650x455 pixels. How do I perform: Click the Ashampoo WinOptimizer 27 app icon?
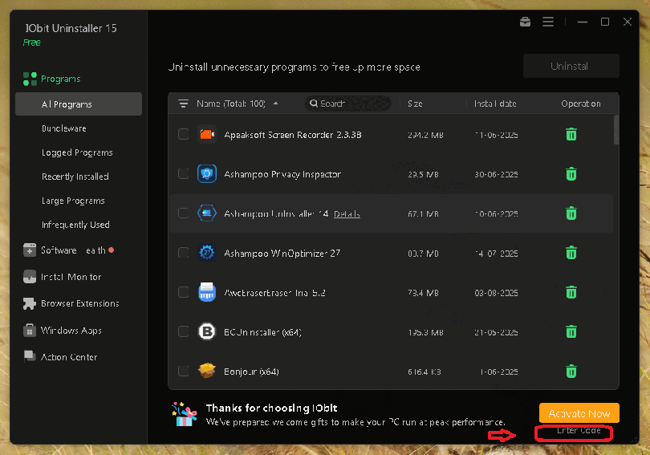pos(207,252)
